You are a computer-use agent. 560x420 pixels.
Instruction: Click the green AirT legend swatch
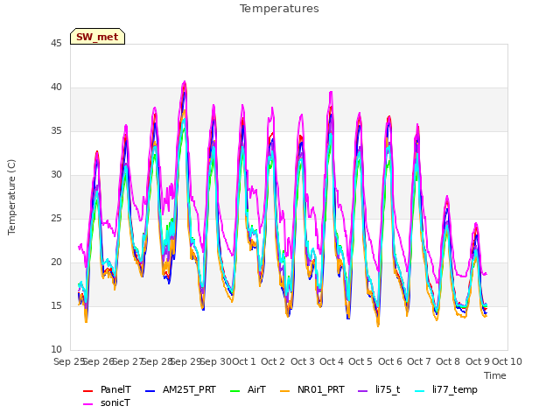(x=235, y=391)
